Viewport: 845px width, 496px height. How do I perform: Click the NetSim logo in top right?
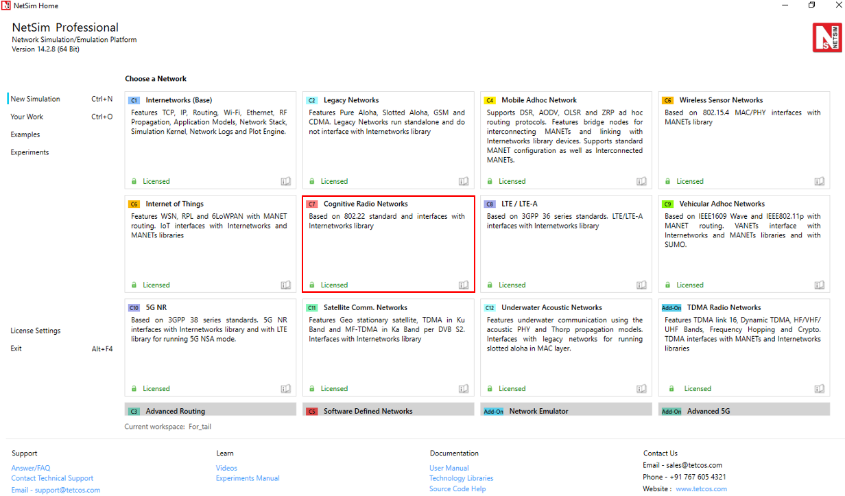826,38
